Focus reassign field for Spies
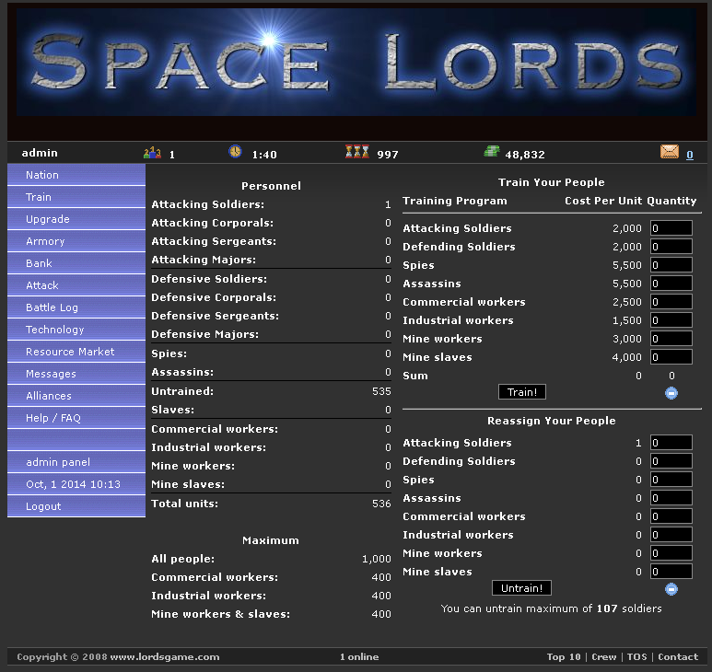 pos(671,480)
